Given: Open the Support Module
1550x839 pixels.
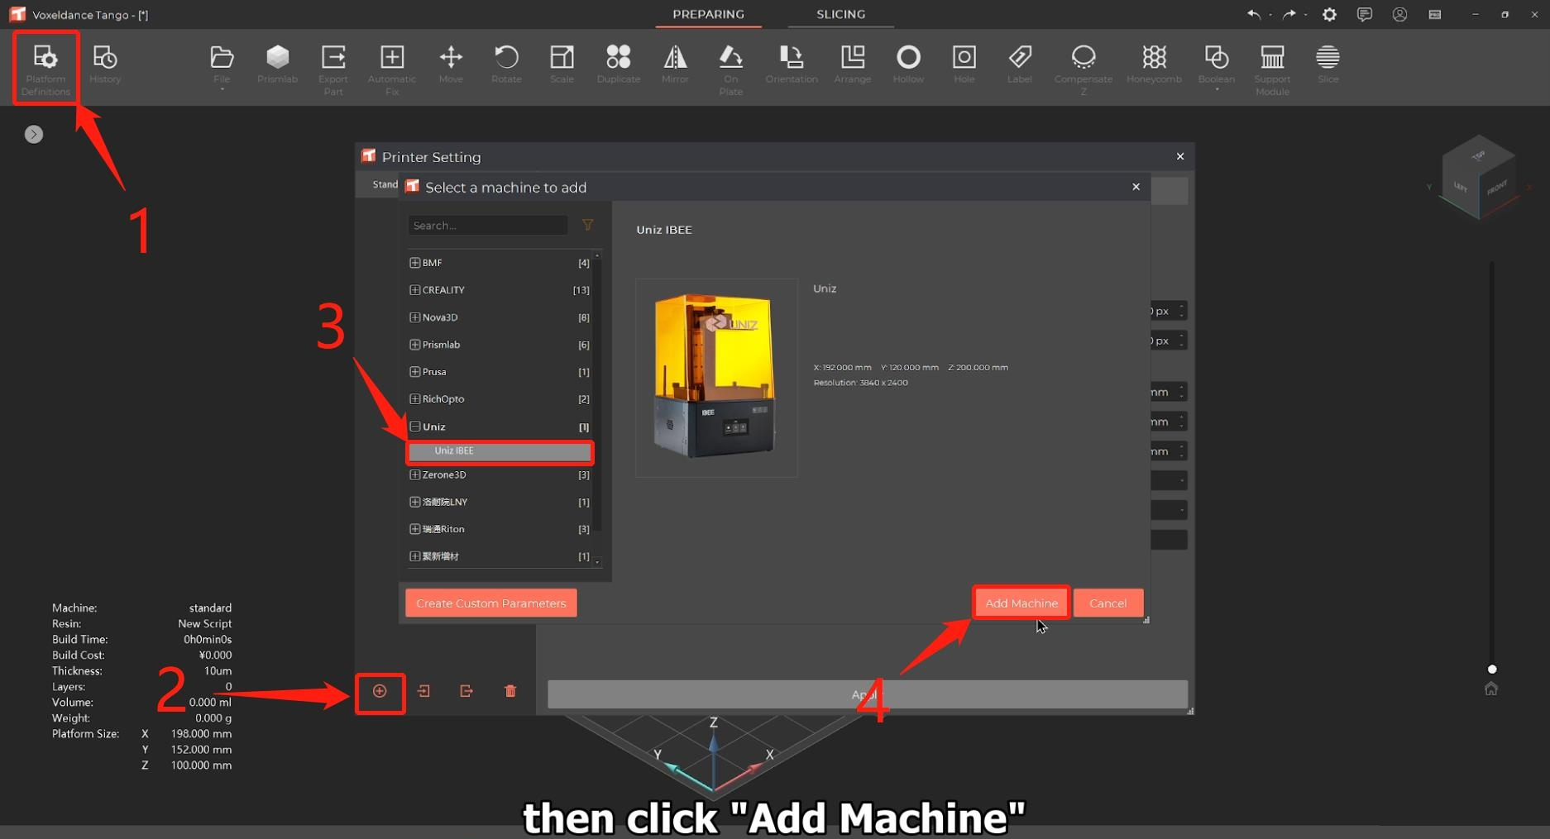Looking at the screenshot, I should 1272,69.
